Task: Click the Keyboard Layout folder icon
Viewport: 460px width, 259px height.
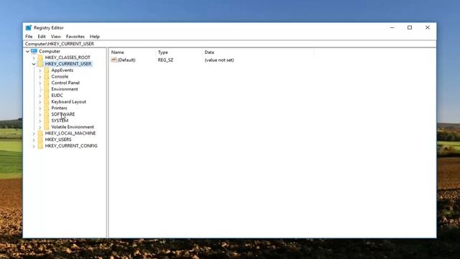Action: coord(47,101)
